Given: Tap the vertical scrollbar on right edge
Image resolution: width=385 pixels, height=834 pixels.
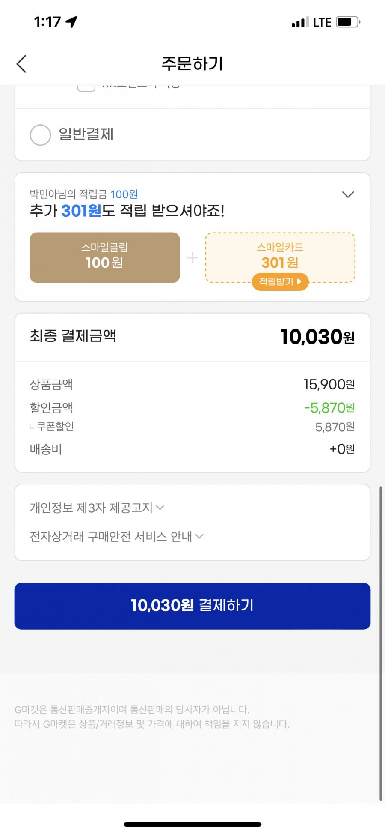Looking at the screenshot, I should 381,643.
